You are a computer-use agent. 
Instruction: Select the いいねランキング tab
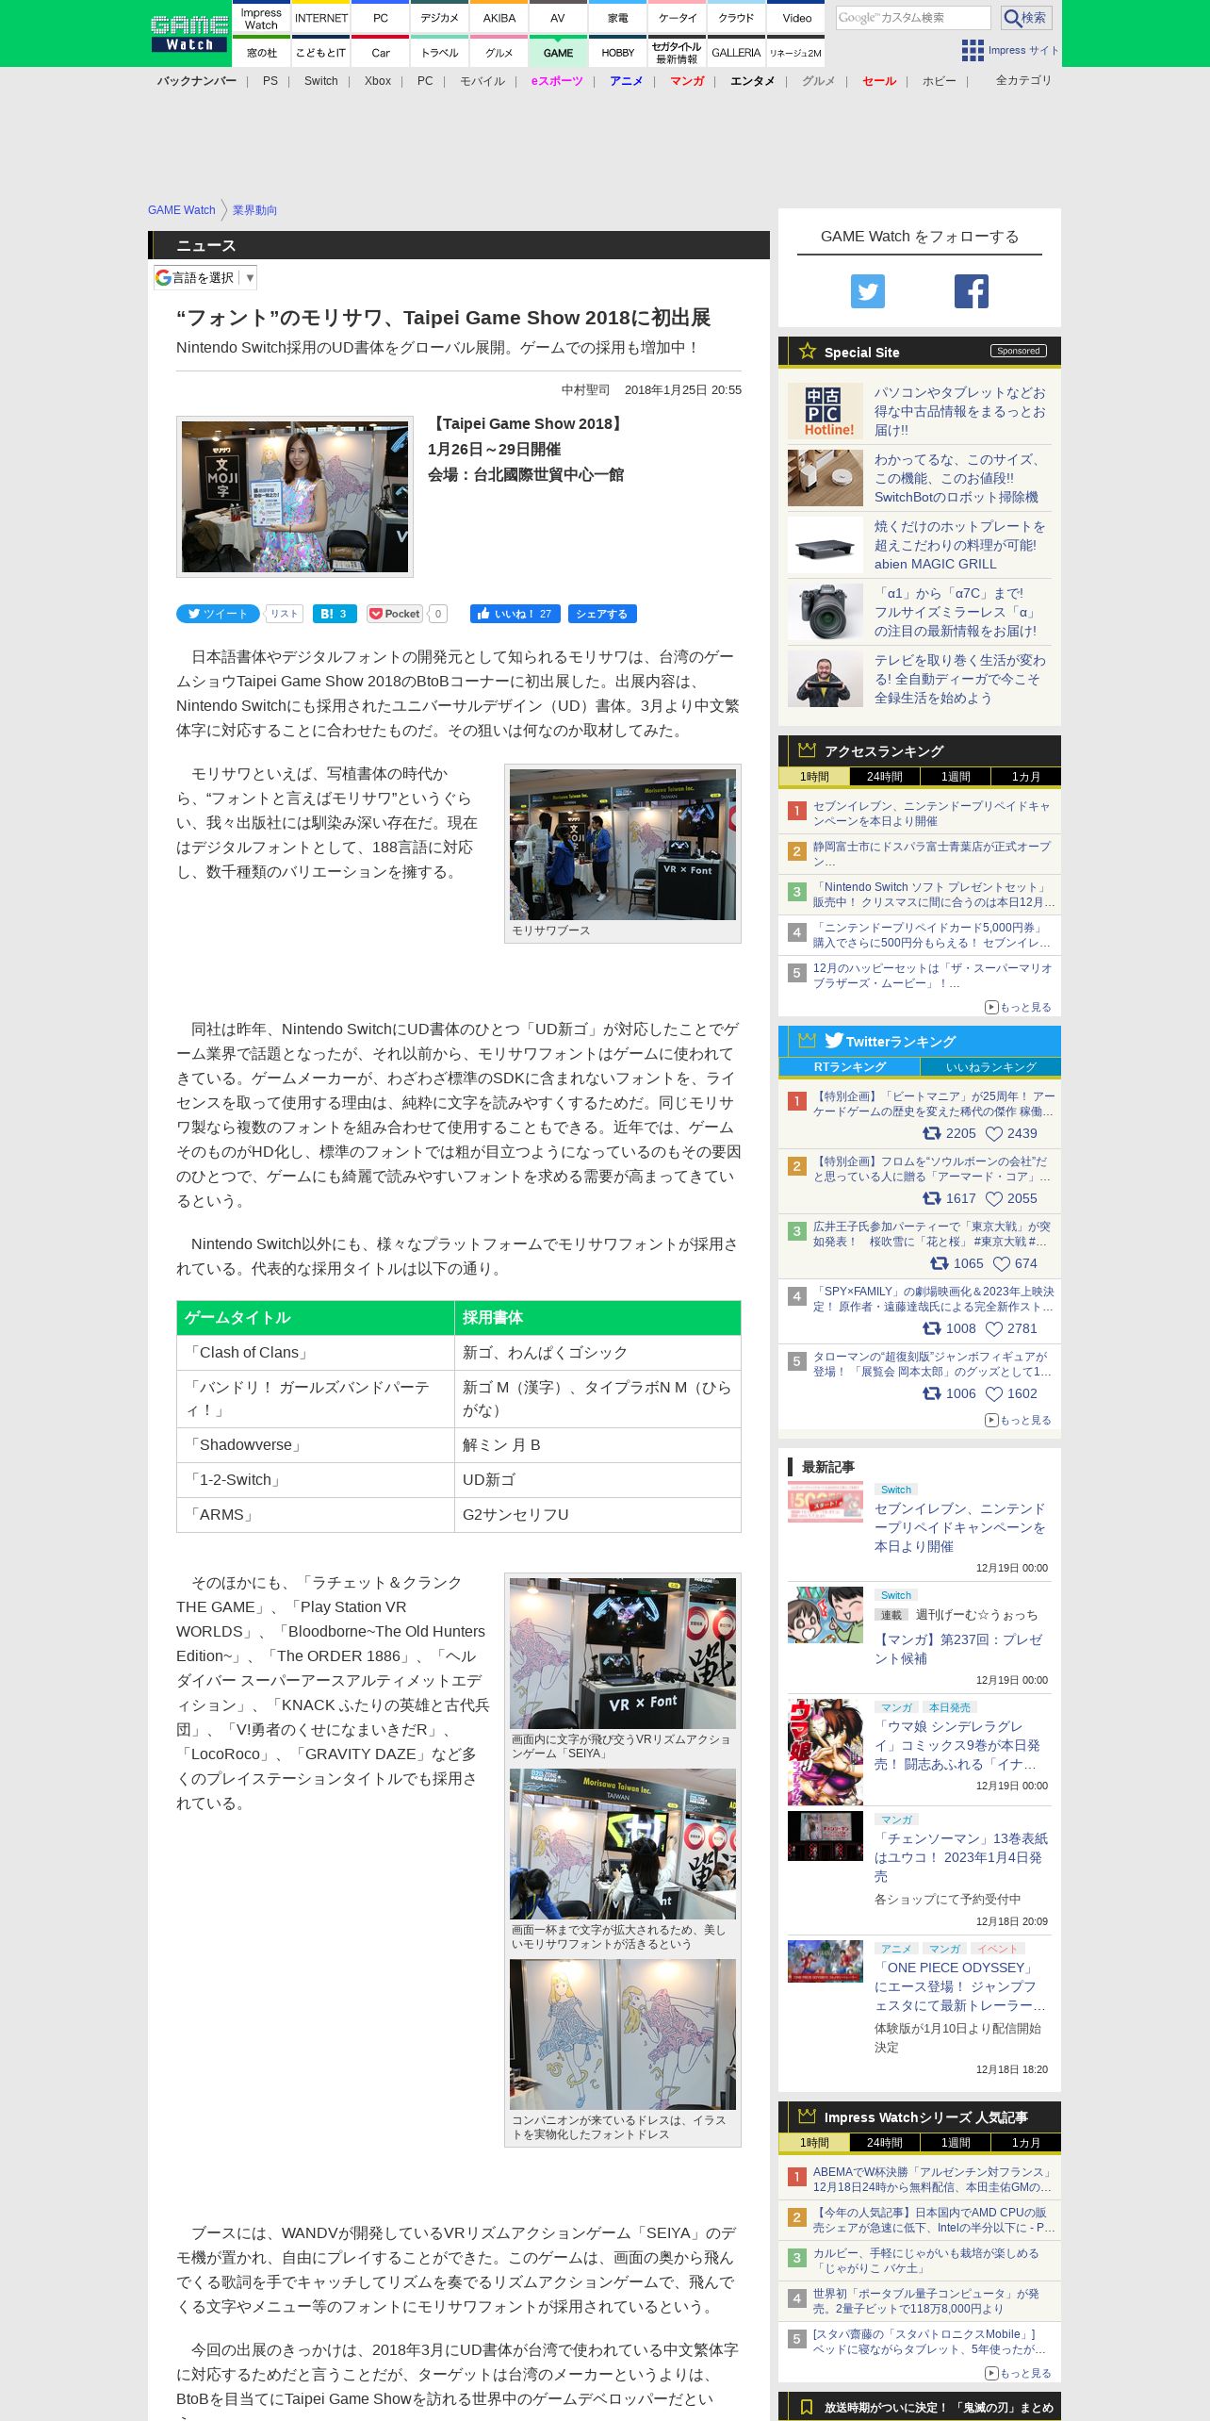point(990,1067)
